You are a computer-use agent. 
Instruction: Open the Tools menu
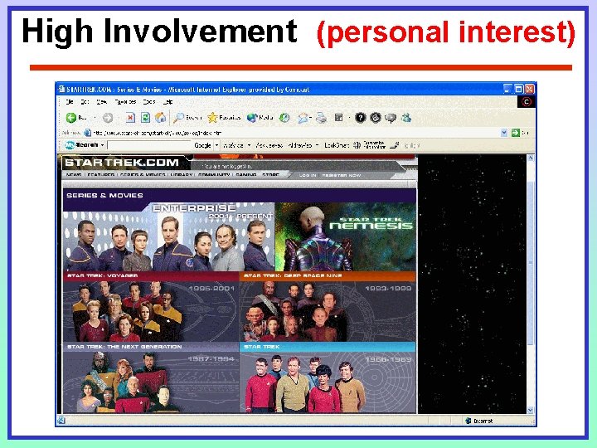pos(149,102)
